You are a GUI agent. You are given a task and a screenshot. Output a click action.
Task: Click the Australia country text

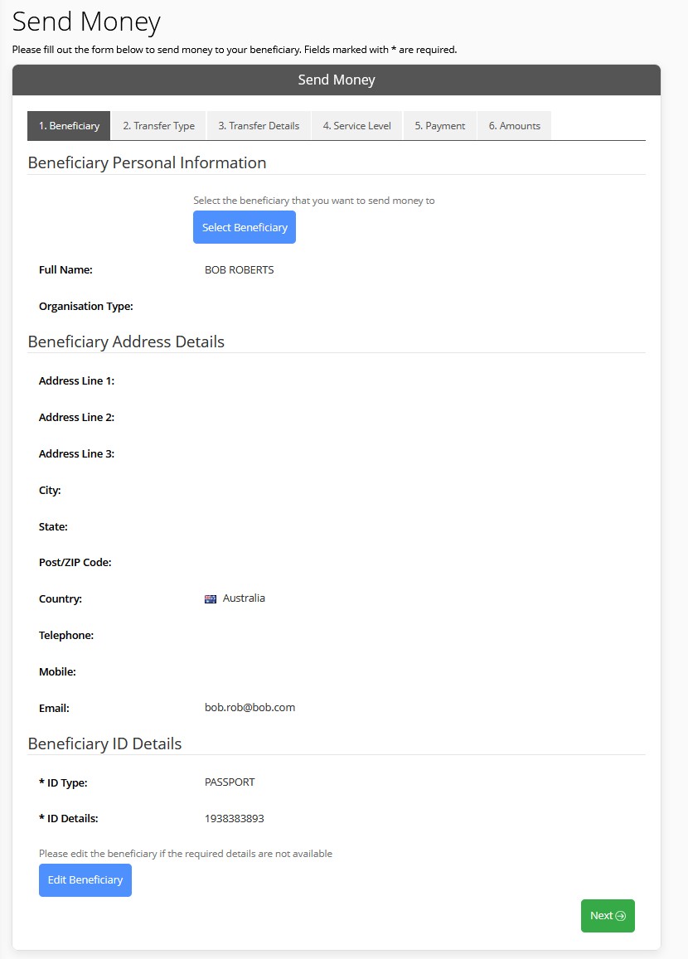point(244,598)
